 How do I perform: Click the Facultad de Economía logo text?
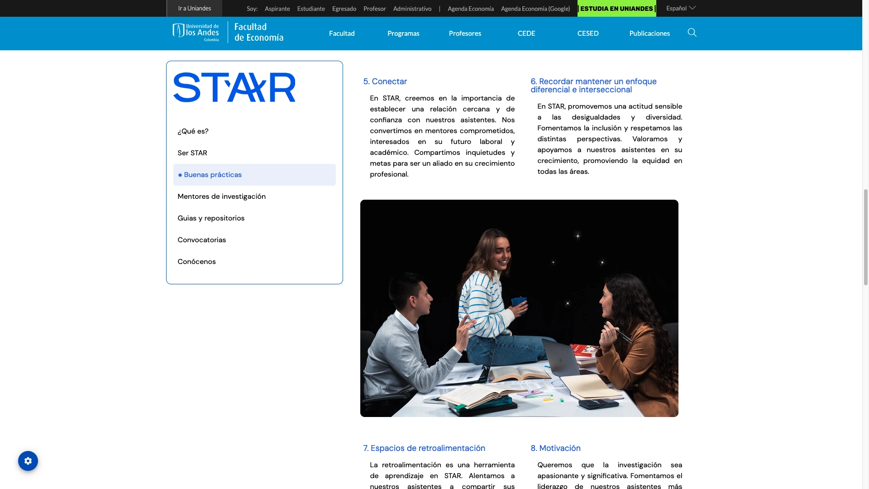pos(259,33)
